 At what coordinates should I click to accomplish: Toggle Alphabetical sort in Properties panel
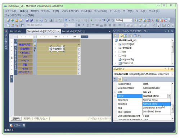click(x=120, y=79)
